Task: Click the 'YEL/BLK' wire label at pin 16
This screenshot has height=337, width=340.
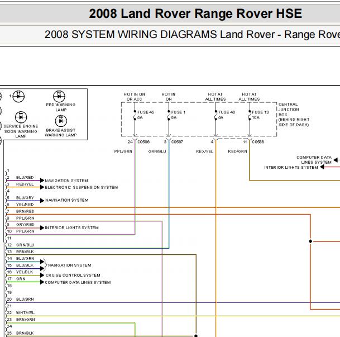Action: point(25,272)
